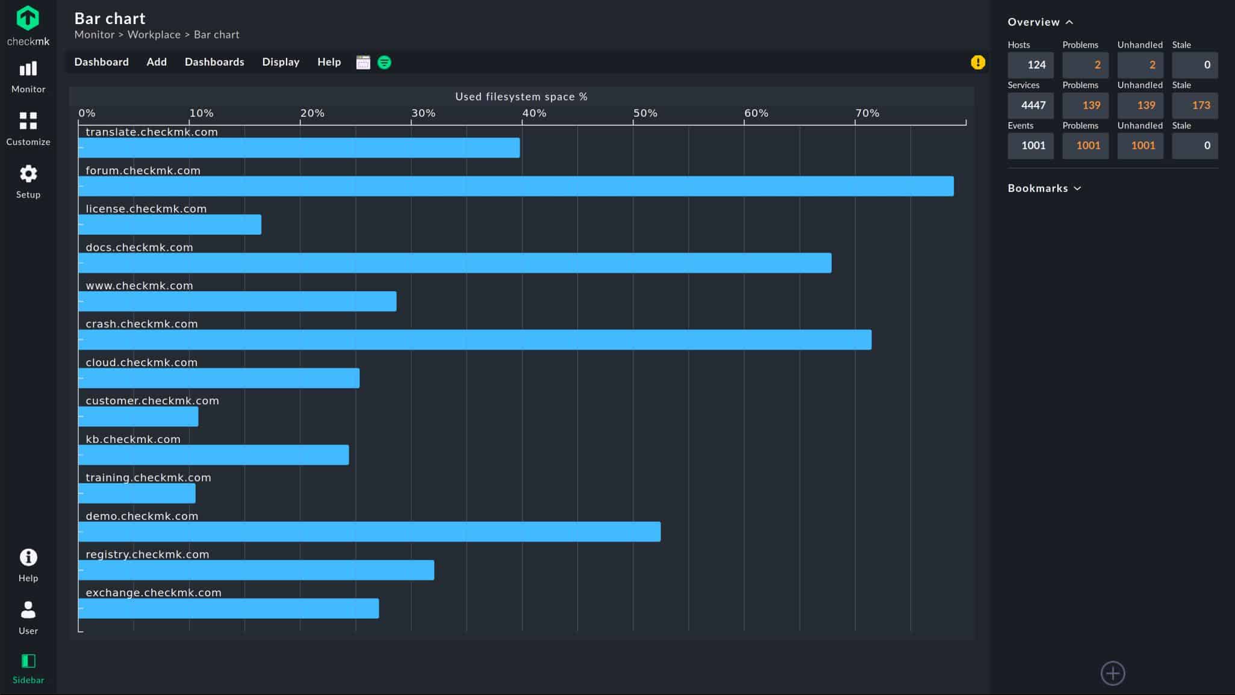Screen dimensions: 1235x695
Task: Click Services Problems count 139
Action: tap(1085, 105)
